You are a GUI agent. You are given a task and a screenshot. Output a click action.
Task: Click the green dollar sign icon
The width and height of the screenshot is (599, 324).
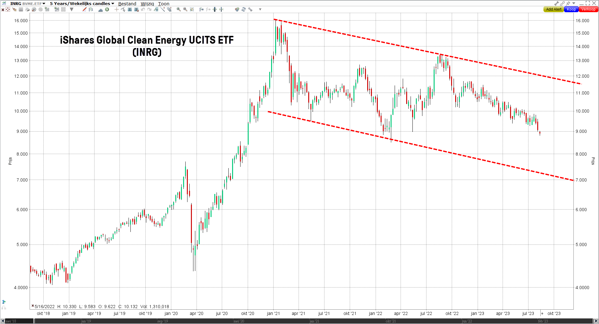tap(107, 9)
